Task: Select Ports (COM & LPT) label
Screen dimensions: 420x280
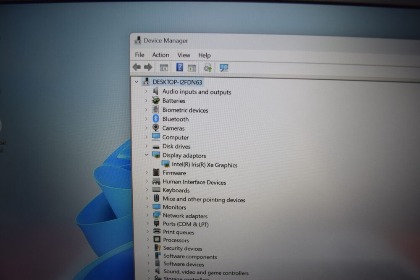Action: pyautogui.click(x=186, y=224)
